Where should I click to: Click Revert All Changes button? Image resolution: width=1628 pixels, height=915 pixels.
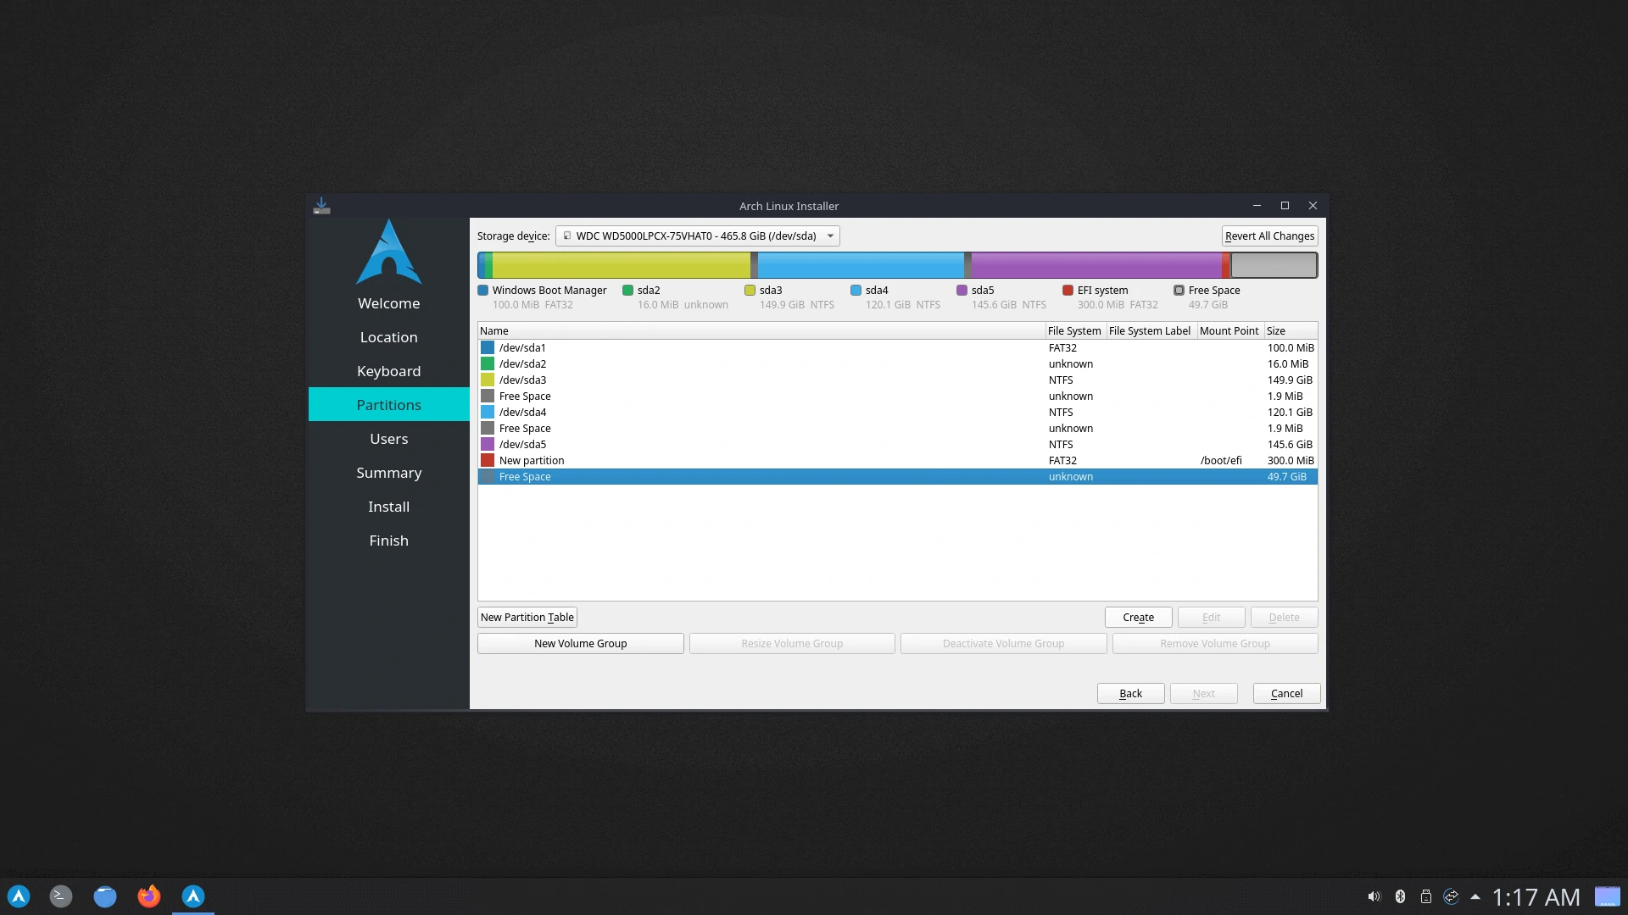[x=1269, y=236]
